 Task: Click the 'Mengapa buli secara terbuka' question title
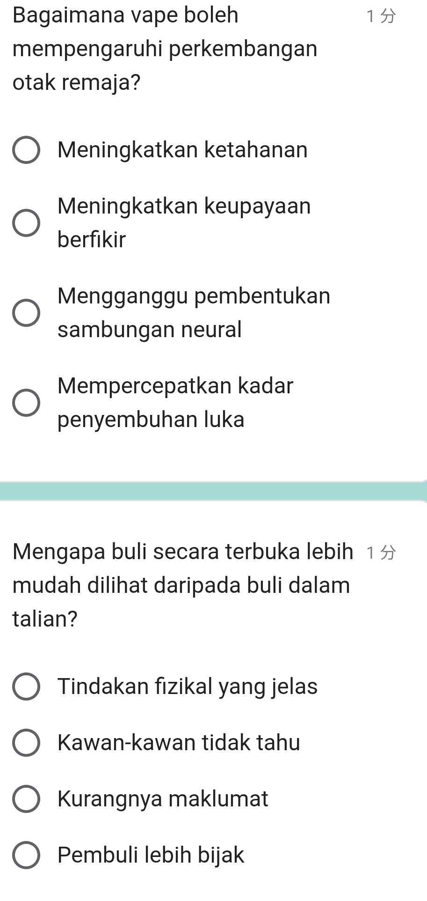click(x=182, y=585)
